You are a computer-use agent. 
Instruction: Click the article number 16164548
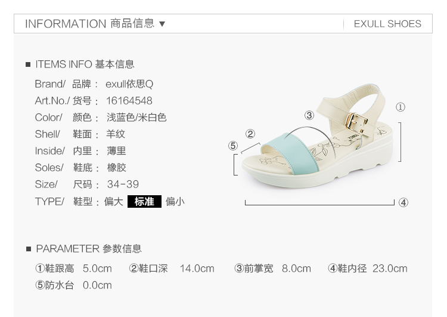(129, 101)
